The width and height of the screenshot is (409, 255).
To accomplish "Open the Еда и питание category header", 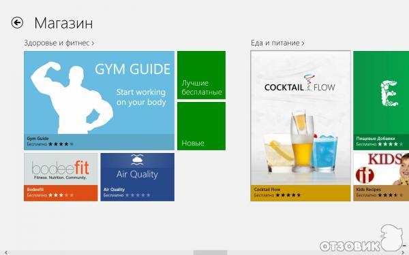I will point(277,43).
